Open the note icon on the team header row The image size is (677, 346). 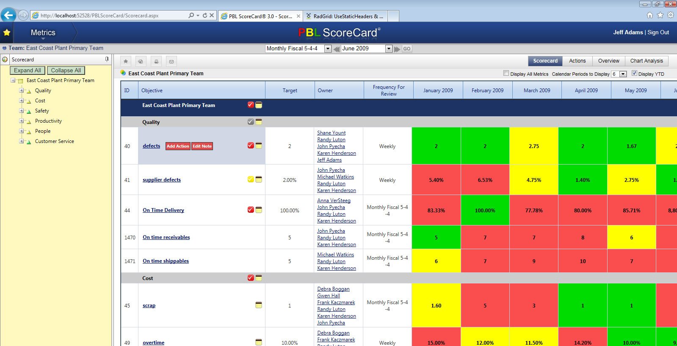pyautogui.click(x=259, y=105)
